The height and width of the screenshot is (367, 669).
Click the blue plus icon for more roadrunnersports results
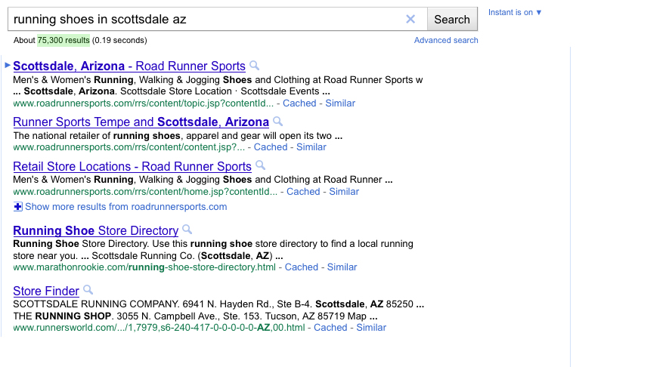point(17,207)
